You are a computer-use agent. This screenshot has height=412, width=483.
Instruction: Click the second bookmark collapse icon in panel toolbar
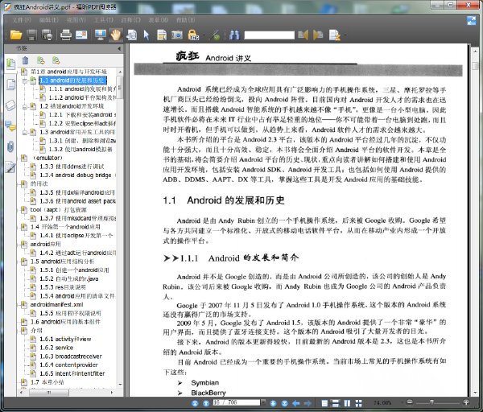56,60
